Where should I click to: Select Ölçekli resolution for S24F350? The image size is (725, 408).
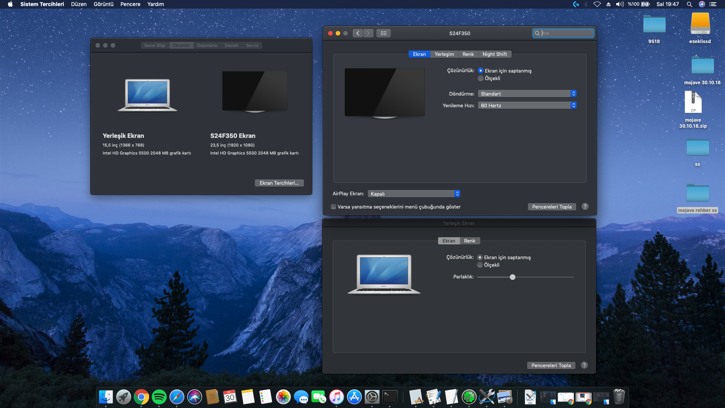coord(481,79)
